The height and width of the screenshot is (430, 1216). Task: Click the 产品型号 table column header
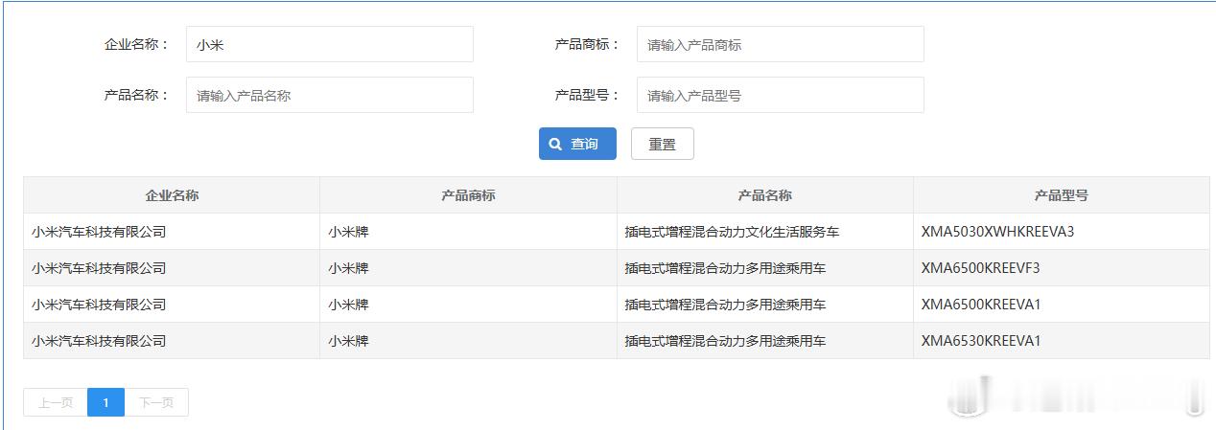[x=1061, y=195]
